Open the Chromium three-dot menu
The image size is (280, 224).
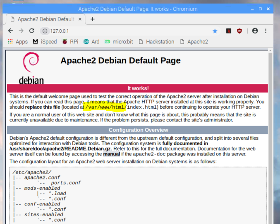click(x=266, y=31)
